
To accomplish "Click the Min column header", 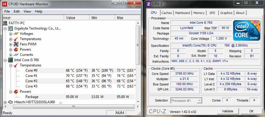I will pos(102,18).
